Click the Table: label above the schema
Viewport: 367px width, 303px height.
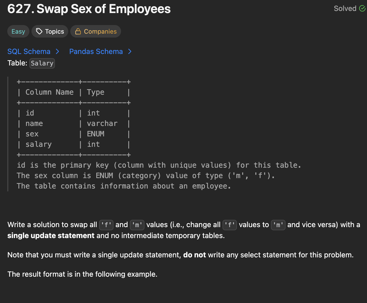point(17,63)
